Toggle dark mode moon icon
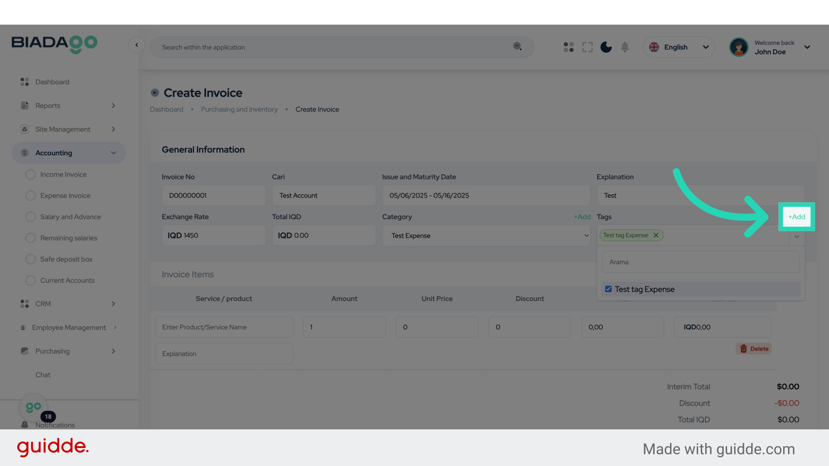This screenshot has width=829, height=466. tap(606, 47)
